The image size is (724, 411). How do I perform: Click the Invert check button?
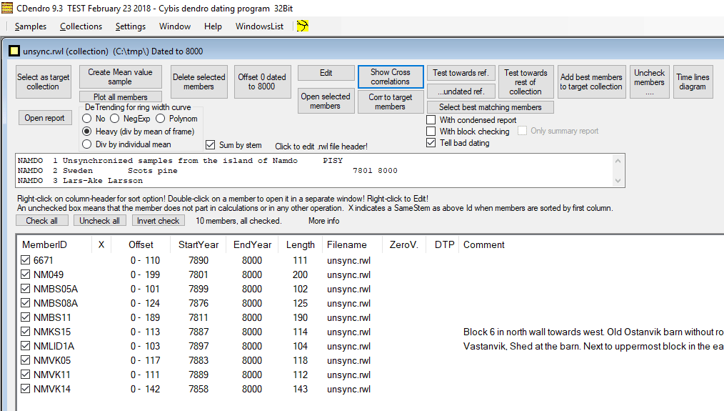[159, 221]
